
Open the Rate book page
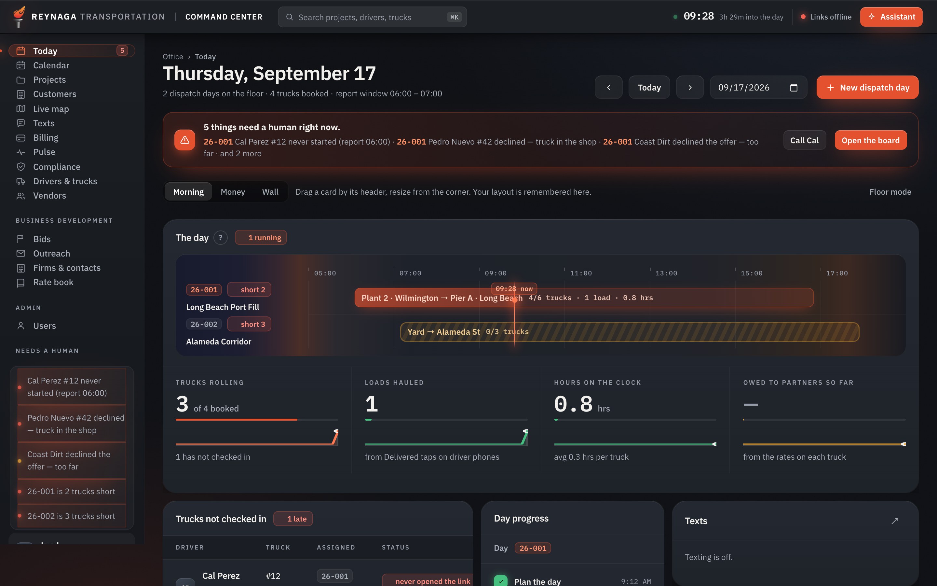pos(72,282)
